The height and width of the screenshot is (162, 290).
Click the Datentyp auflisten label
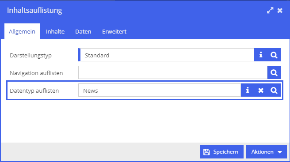point(34,90)
